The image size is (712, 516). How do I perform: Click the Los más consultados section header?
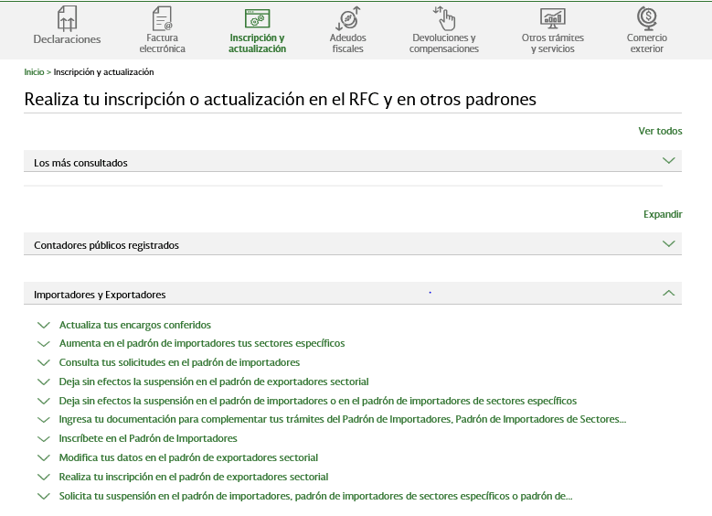tap(353, 161)
